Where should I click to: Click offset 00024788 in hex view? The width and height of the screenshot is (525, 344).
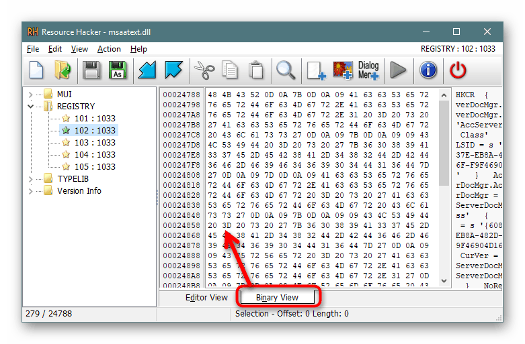(x=181, y=95)
